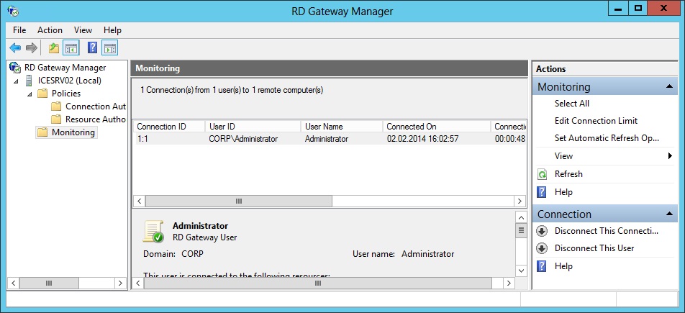The width and height of the screenshot is (685, 313).
Task: Click Refresh in the Actions pane
Action: point(568,174)
